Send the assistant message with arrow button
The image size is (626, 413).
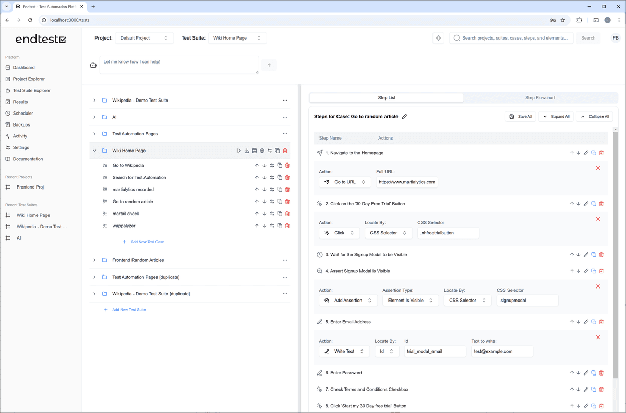(269, 65)
